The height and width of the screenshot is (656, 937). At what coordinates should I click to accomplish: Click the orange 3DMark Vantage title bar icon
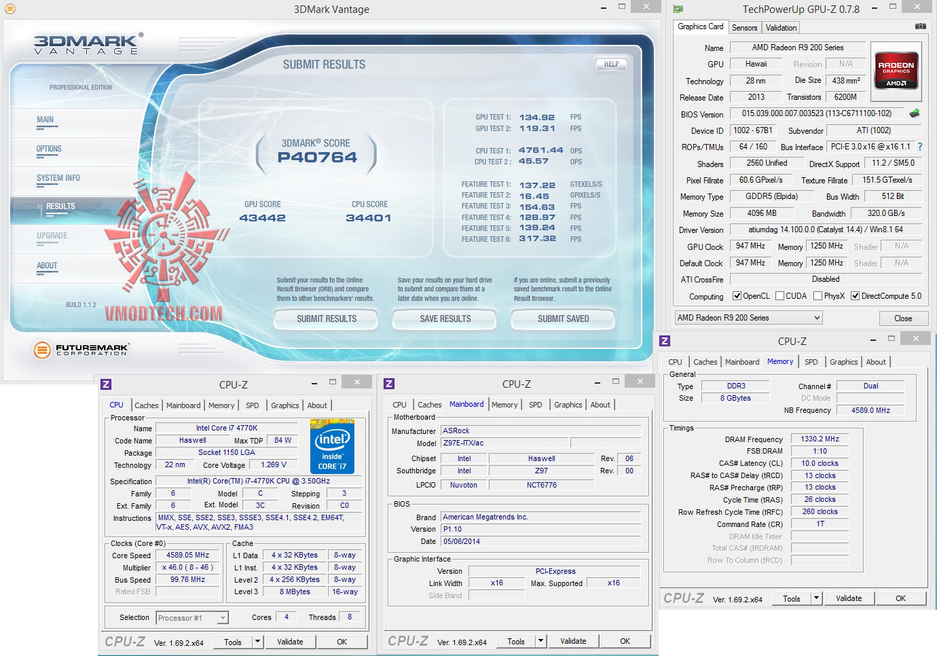10,9
